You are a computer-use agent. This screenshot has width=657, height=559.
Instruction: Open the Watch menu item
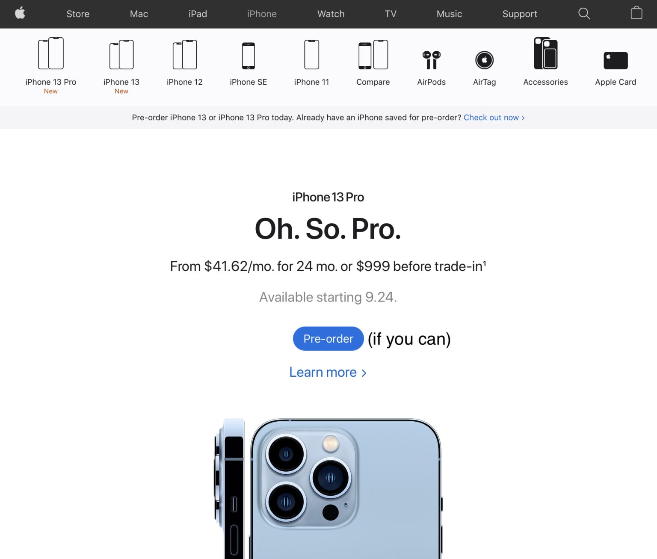tap(331, 14)
